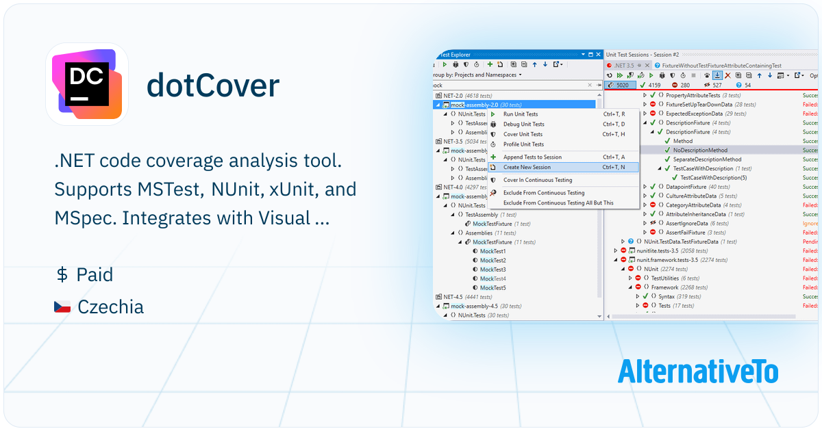Expand FixtureSetUpTearDownData node

[645, 105]
